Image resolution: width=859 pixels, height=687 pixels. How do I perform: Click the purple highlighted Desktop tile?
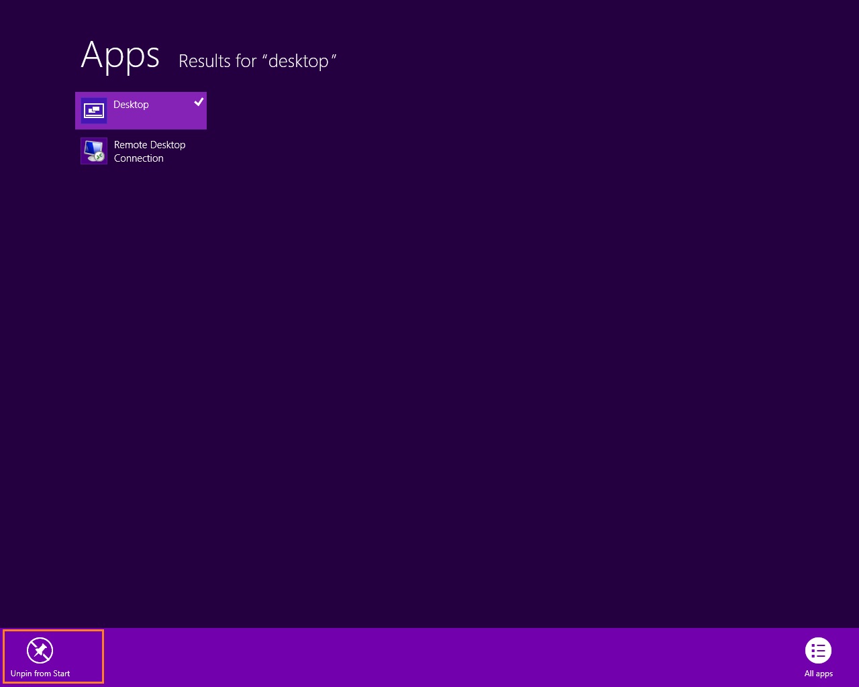[x=141, y=110]
